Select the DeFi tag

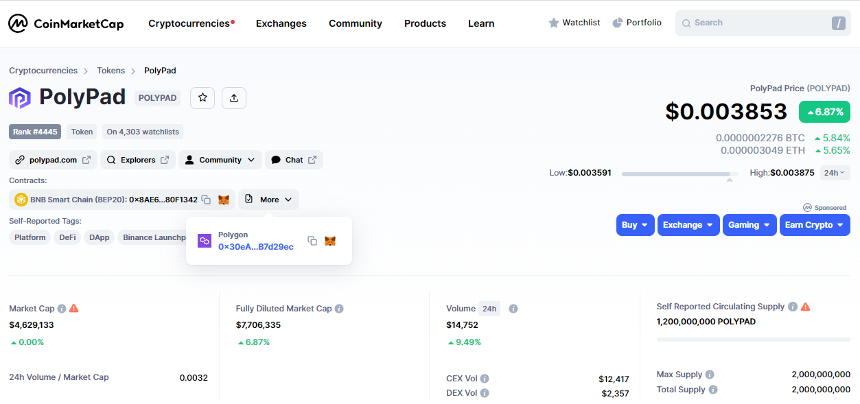67,237
